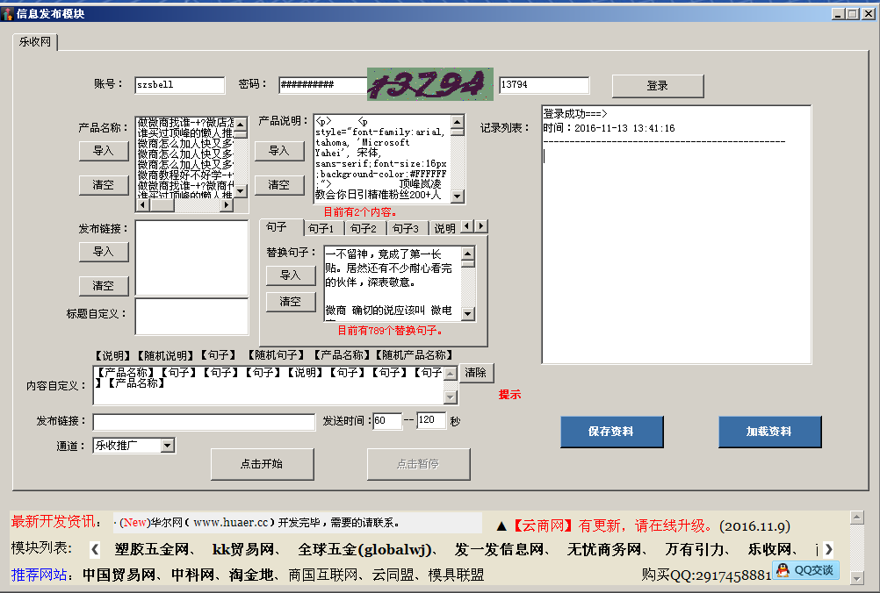Switch to the 说明 tab
880x593 pixels.
point(444,229)
